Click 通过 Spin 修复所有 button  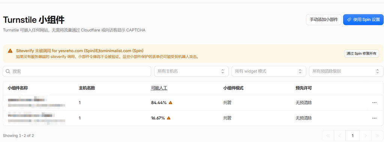(361, 53)
